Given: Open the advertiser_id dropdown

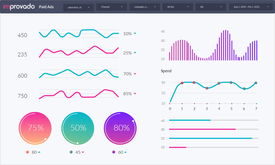Looking at the screenshot, I should click(78, 7).
